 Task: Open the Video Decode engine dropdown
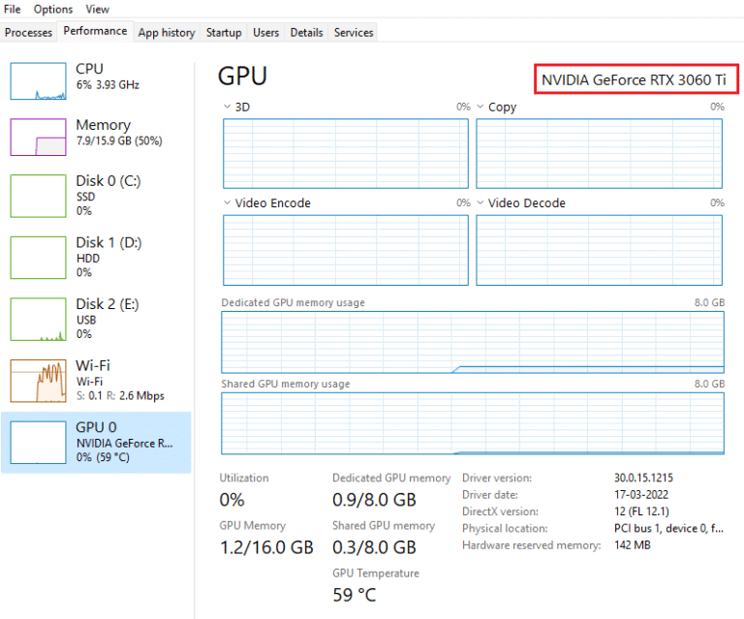pos(480,202)
